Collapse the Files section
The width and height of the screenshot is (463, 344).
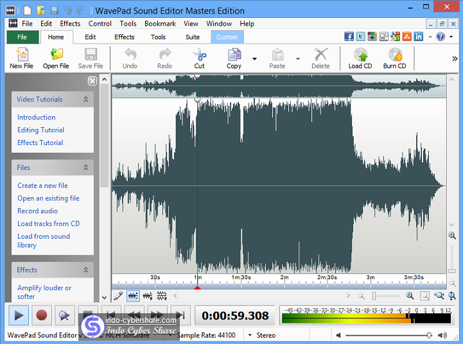85,168
